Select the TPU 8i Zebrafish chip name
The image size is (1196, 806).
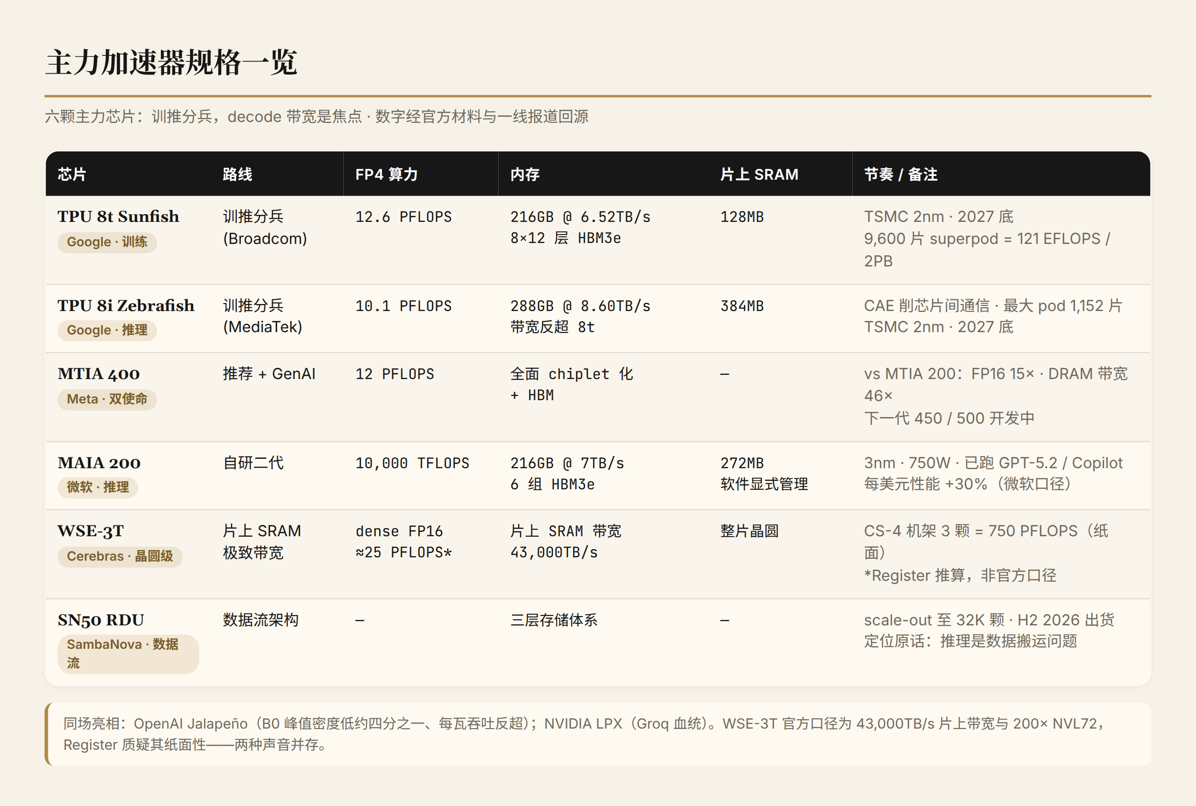[x=126, y=305]
